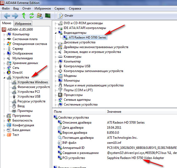Open the Справка menu

coord(75,9)
